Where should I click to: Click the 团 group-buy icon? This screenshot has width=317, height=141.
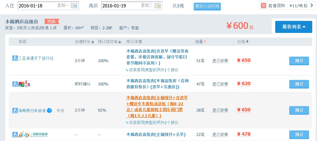[264, 6]
